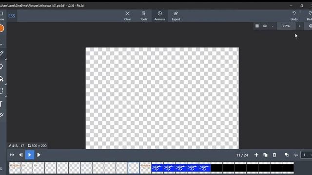Screen dimensions: 312x175
Task: Add a new frame with plus icon
Action: [256, 155]
